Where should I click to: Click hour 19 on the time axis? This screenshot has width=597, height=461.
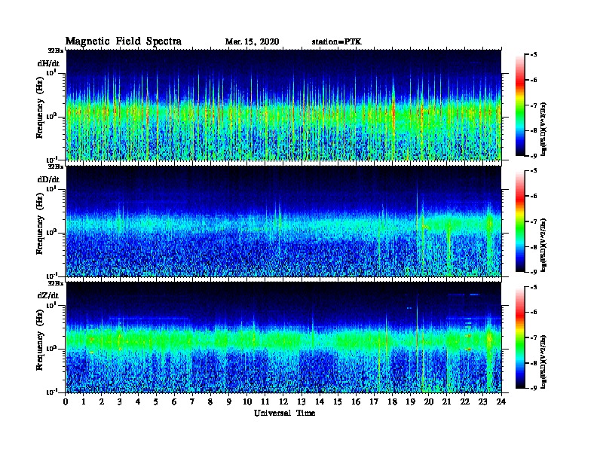410,401
